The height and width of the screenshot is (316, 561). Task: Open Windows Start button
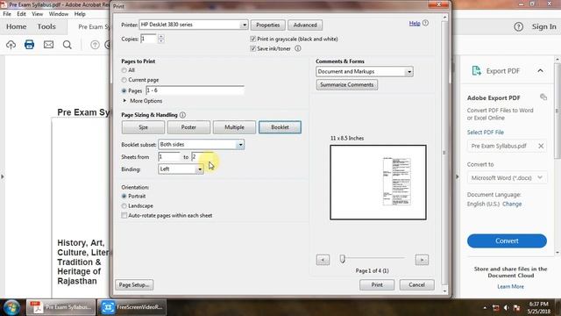click(11, 307)
